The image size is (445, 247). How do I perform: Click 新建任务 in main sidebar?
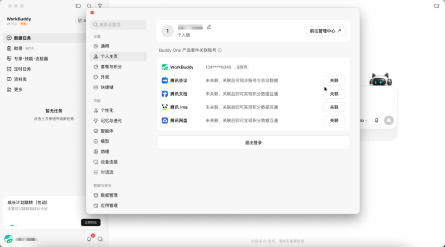point(44,38)
